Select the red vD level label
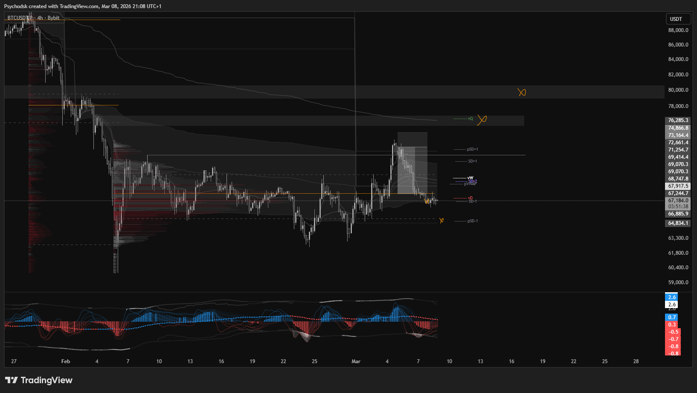The width and height of the screenshot is (697, 393). pos(470,198)
